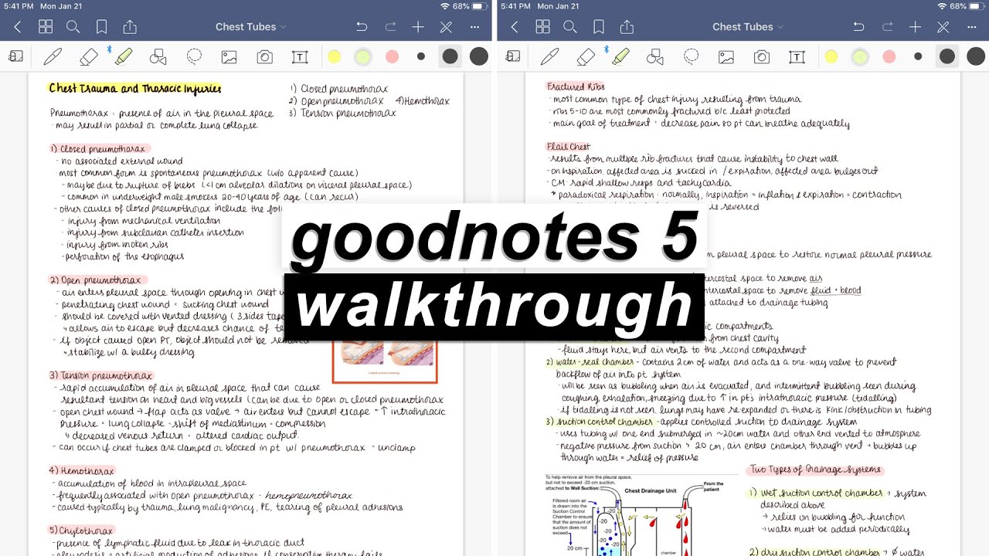Click the '4) Hemothorax' highlighted heading

click(82, 471)
